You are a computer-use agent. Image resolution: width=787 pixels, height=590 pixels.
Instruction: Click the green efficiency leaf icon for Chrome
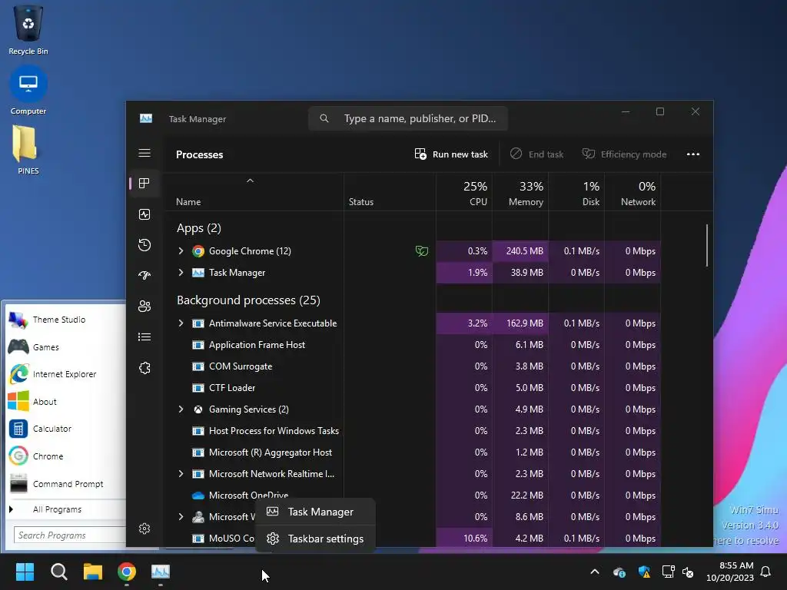pyautogui.click(x=422, y=251)
